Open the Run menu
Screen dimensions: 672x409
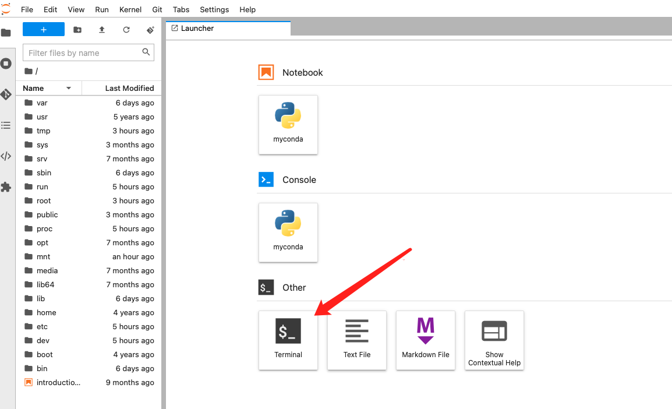point(101,9)
